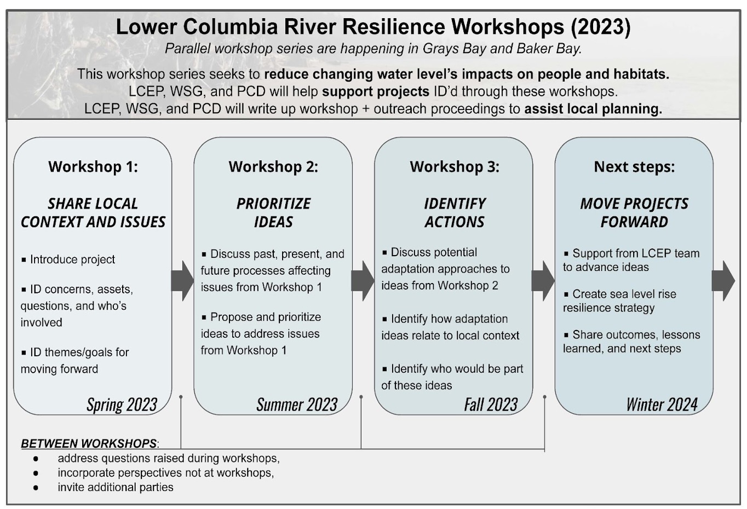Click the arrow after Workshop 3 box
The height and width of the screenshot is (509, 747).
543,281
